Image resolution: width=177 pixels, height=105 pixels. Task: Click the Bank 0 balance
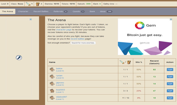tap(97, 4)
